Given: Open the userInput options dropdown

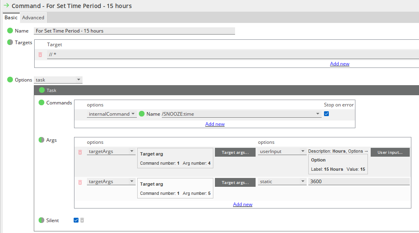Looking at the screenshot, I should 282,151.
